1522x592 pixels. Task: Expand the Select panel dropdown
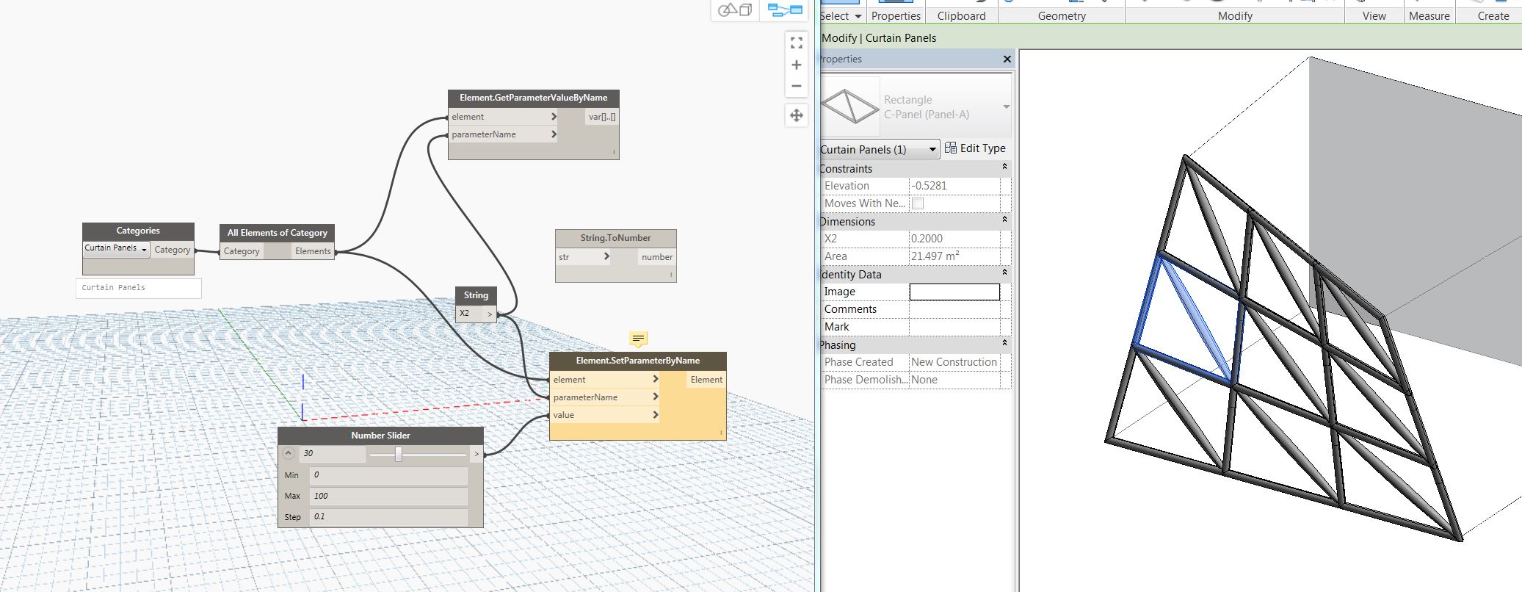pyautogui.click(x=858, y=16)
